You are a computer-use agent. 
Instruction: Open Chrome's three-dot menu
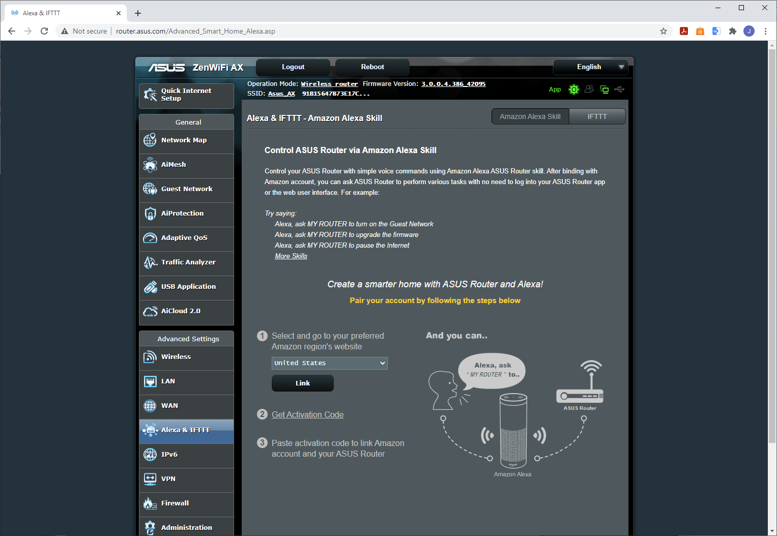(x=765, y=31)
